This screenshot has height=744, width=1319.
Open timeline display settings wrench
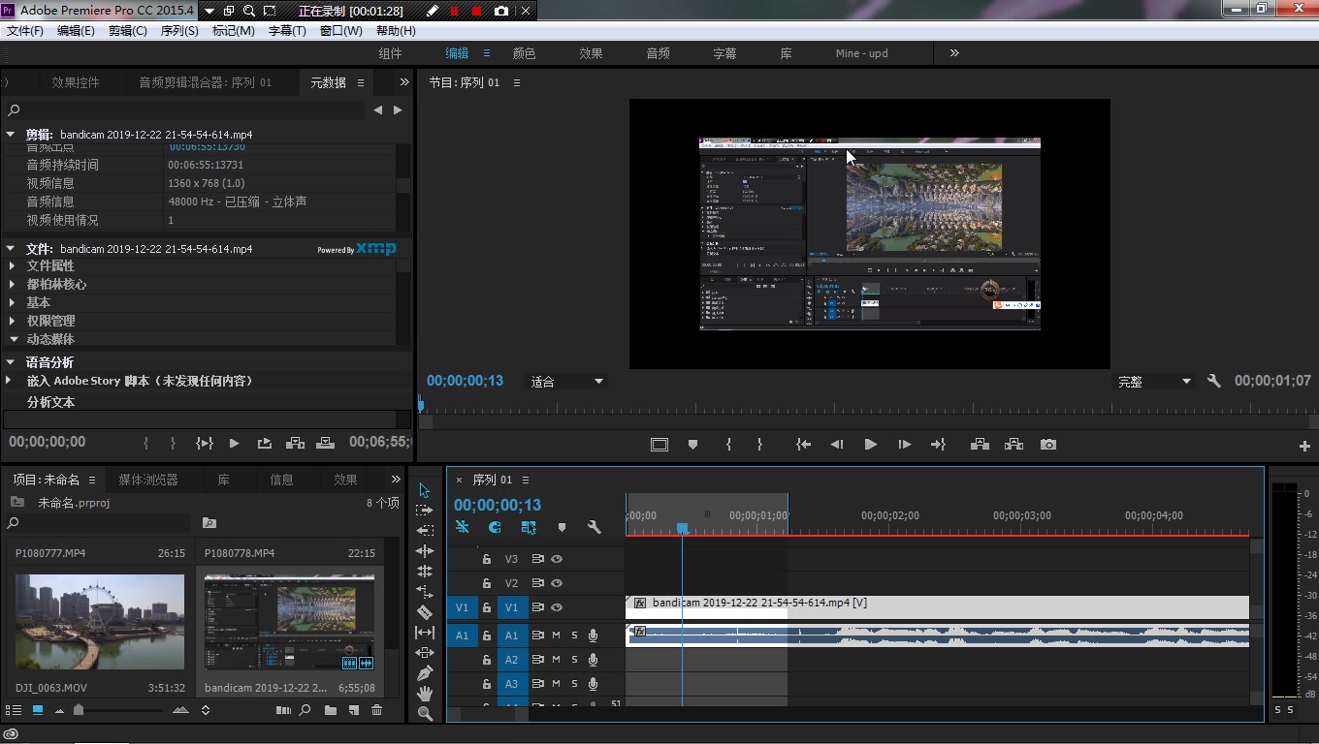594,528
